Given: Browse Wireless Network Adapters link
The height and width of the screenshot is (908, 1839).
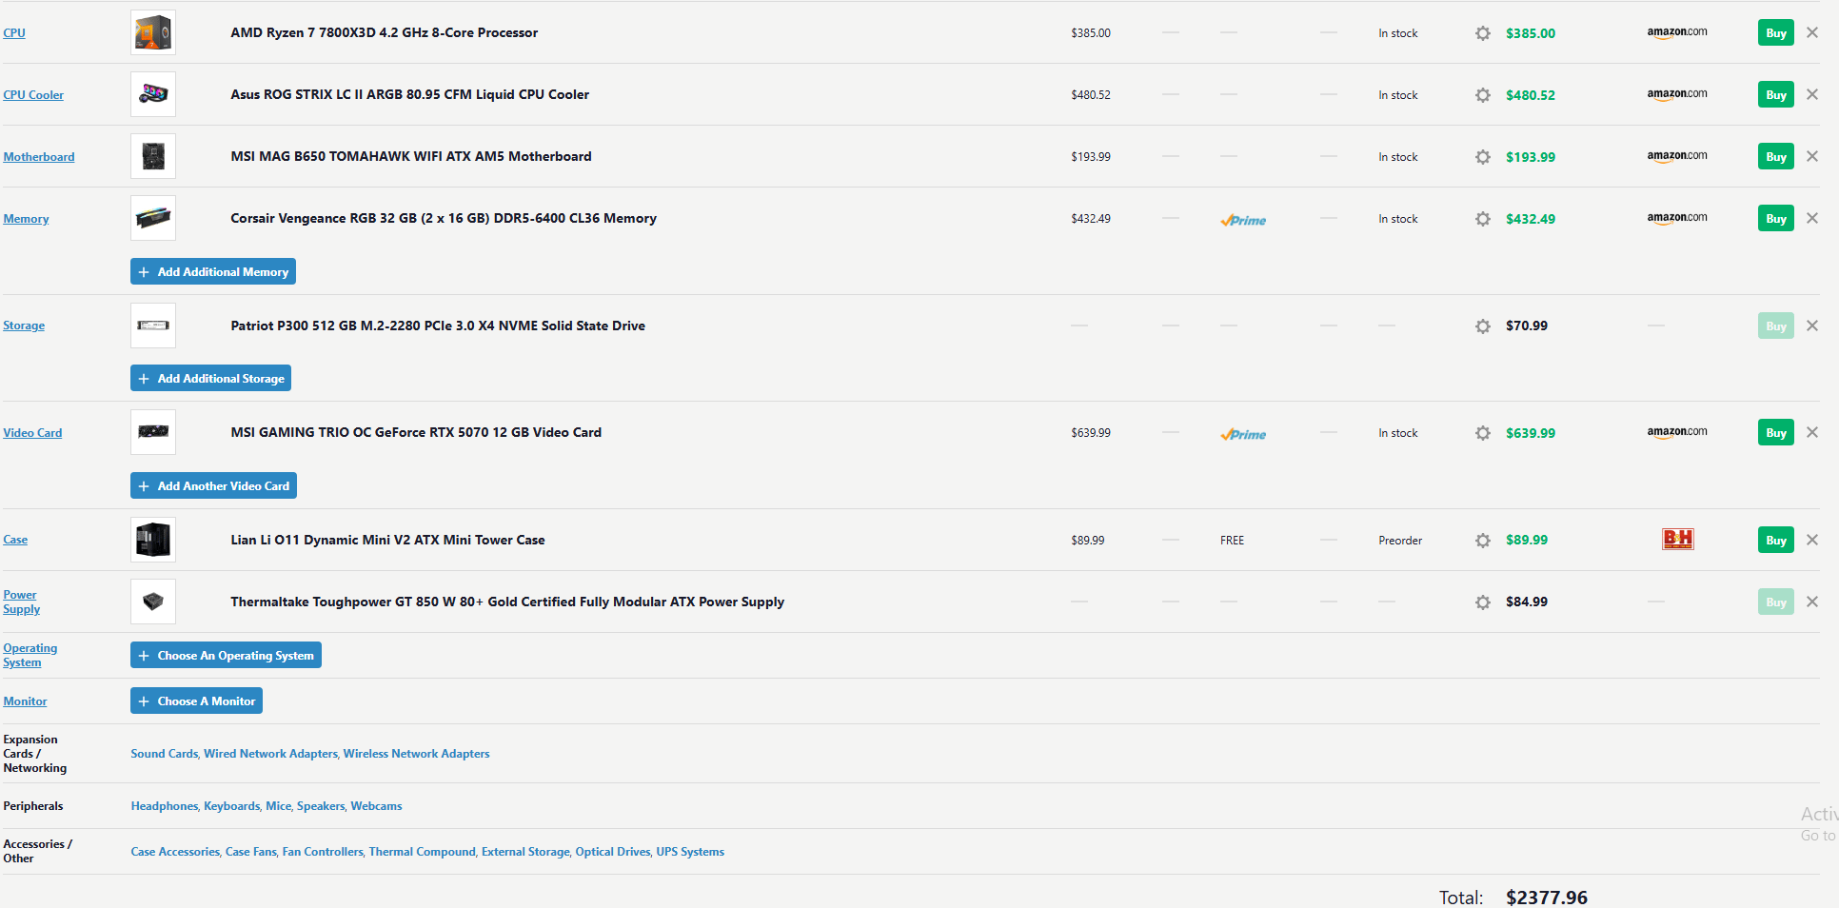Looking at the screenshot, I should (416, 753).
